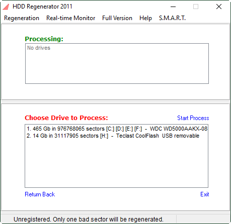This screenshot has width=231, height=224.
Task: Open the Full Version menu
Action: (x=117, y=18)
